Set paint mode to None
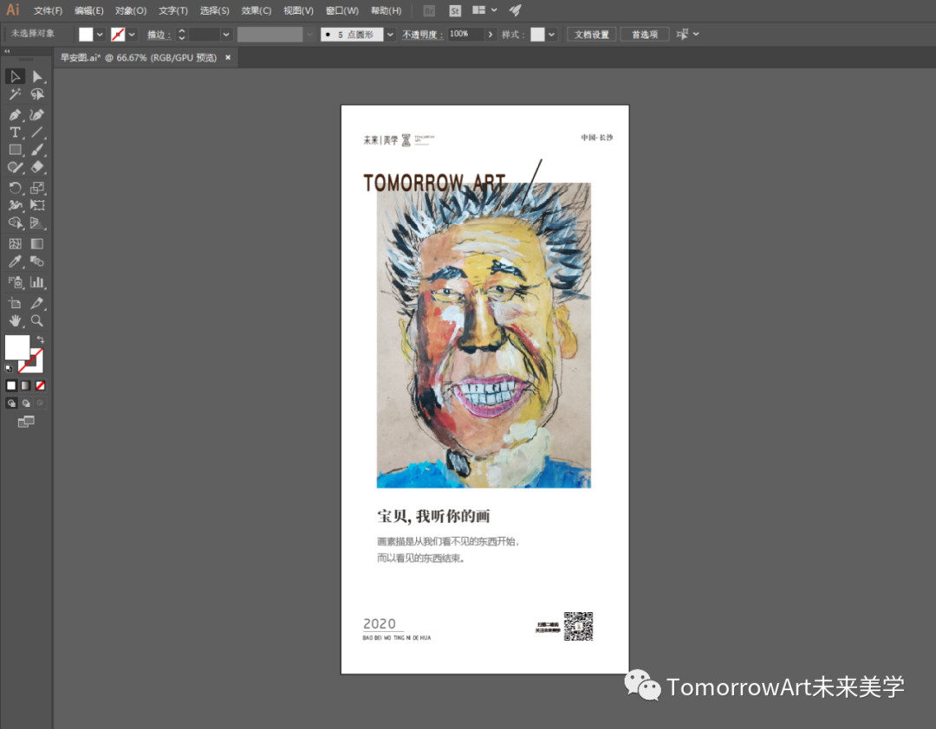This screenshot has width=936, height=729. [x=40, y=385]
